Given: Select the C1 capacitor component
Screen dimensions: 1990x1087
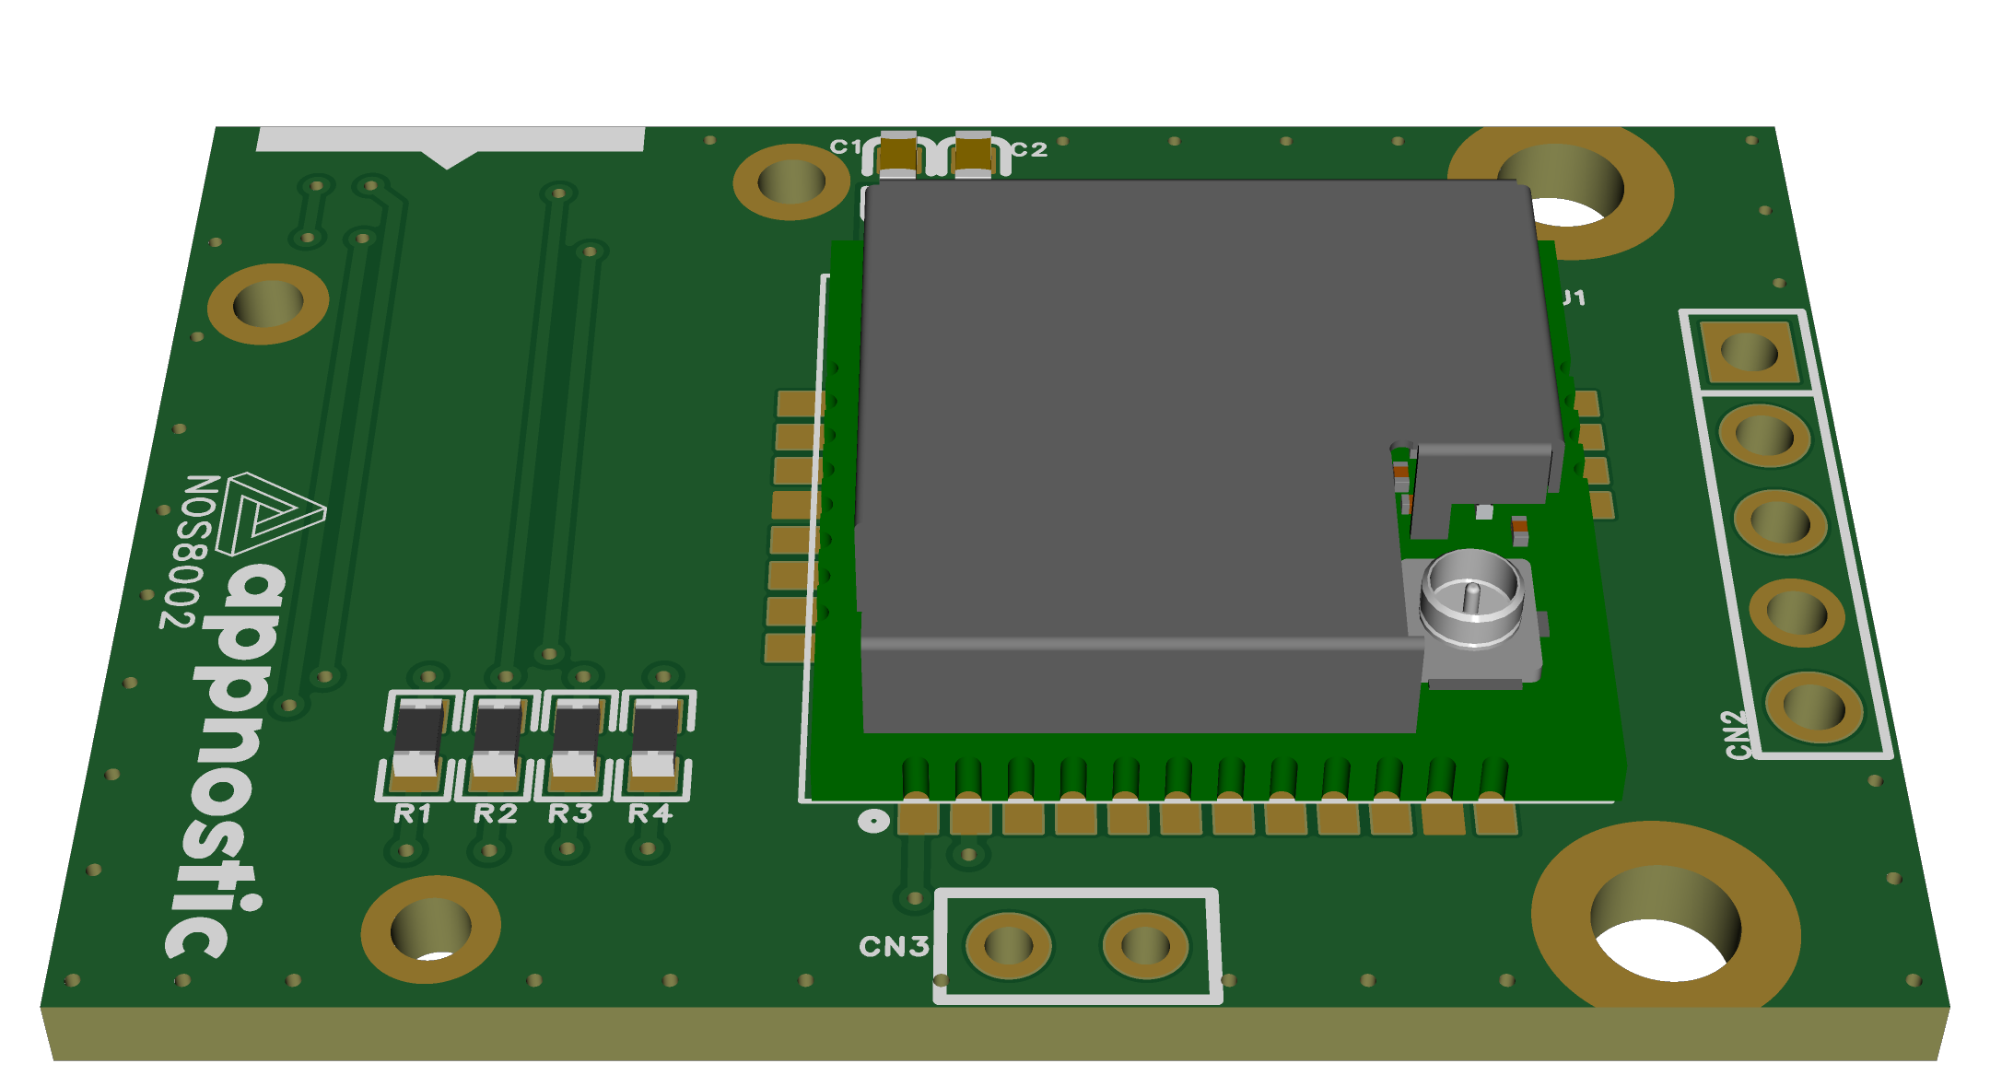Looking at the screenshot, I should pyautogui.click(x=898, y=154).
